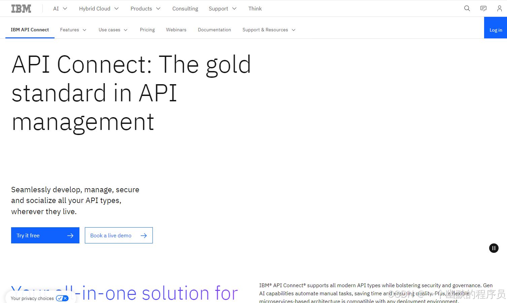The height and width of the screenshot is (303, 507).
Task: Click the arrow on Try it free
Action: click(70, 236)
